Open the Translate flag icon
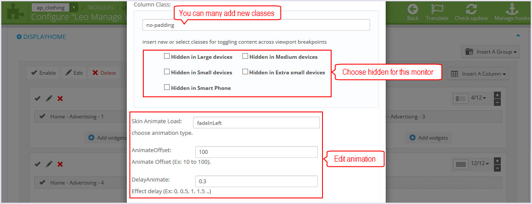Viewport: 532px width, 204px height. (x=436, y=9)
